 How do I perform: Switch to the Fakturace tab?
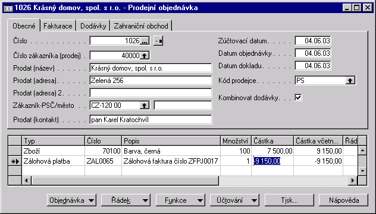click(x=58, y=26)
